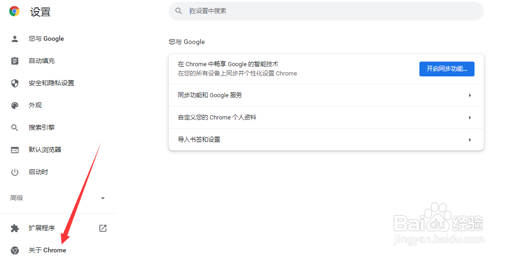This screenshot has width=513, height=257.
Task: Click the Chrome logo beside 设置
Action: [14, 11]
